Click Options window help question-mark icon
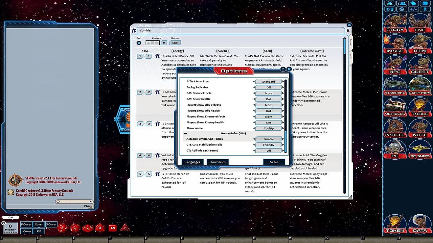The height and width of the screenshot is (243, 433). [283, 69]
